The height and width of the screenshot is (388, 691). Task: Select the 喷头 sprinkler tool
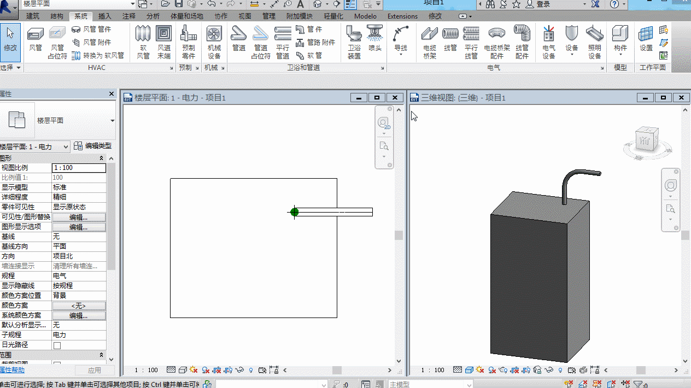(x=374, y=39)
